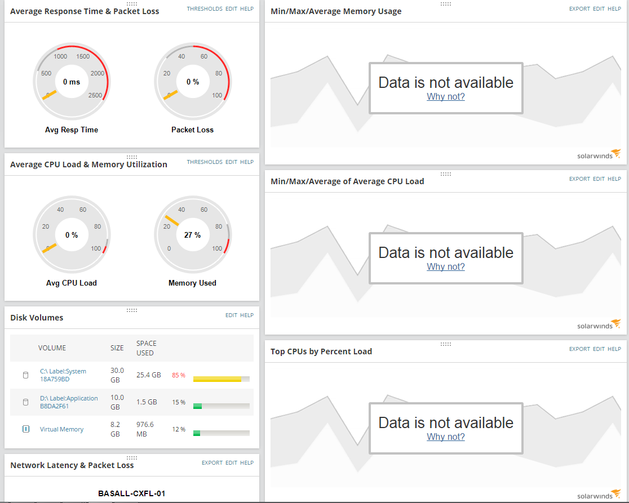Click EDIT on the Disk Volumes widget
This screenshot has width=629, height=503.
tap(232, 315)
